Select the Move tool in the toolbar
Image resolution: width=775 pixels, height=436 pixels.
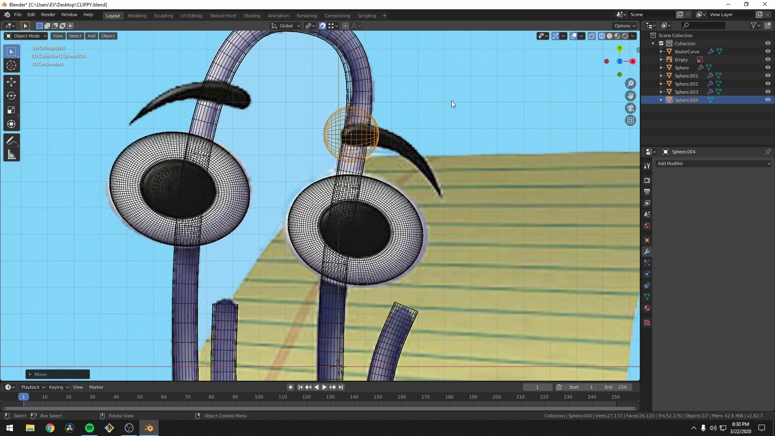(x=11, y=82)
